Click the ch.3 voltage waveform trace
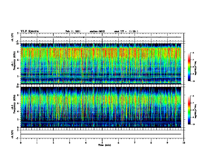207x160 pixels. (x=101, y=134)
